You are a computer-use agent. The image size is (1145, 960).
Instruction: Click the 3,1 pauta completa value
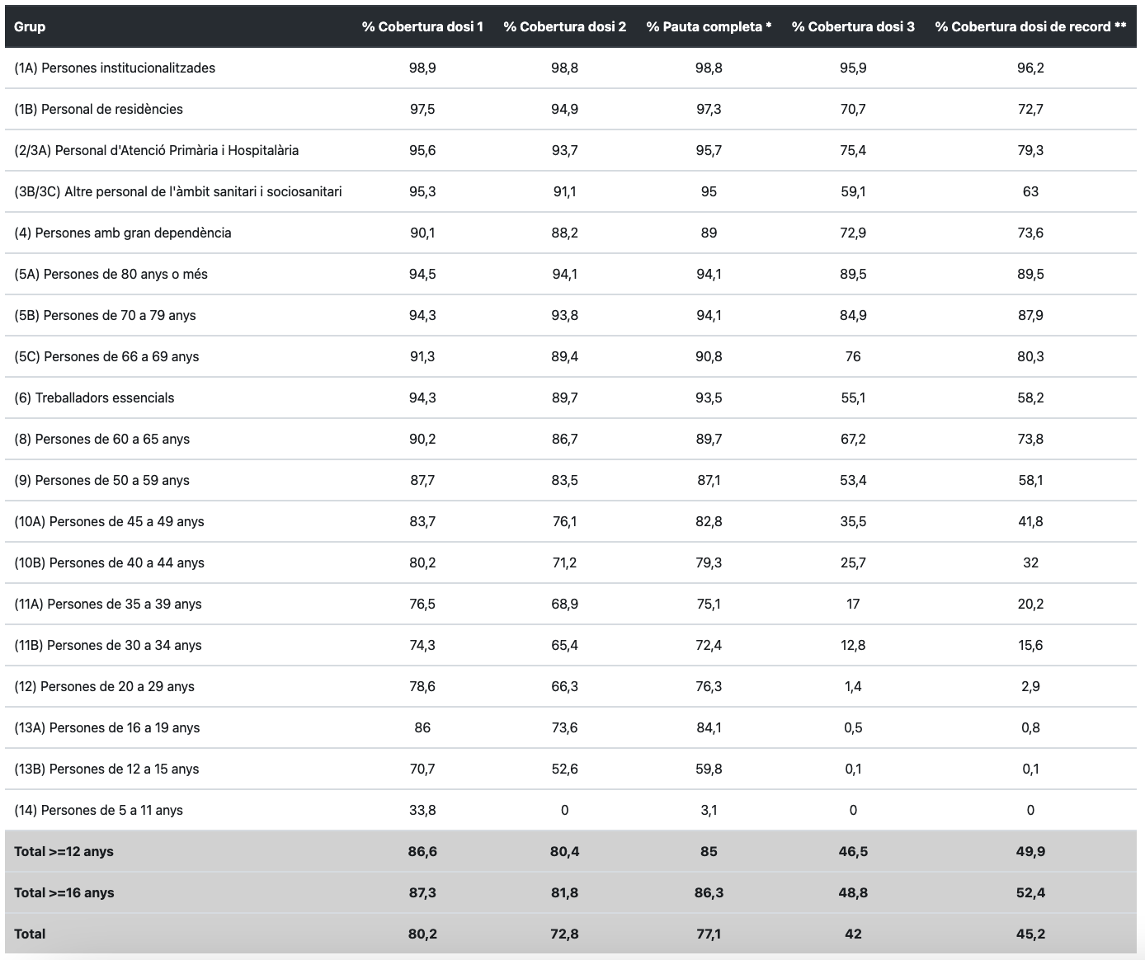[709, 810]
